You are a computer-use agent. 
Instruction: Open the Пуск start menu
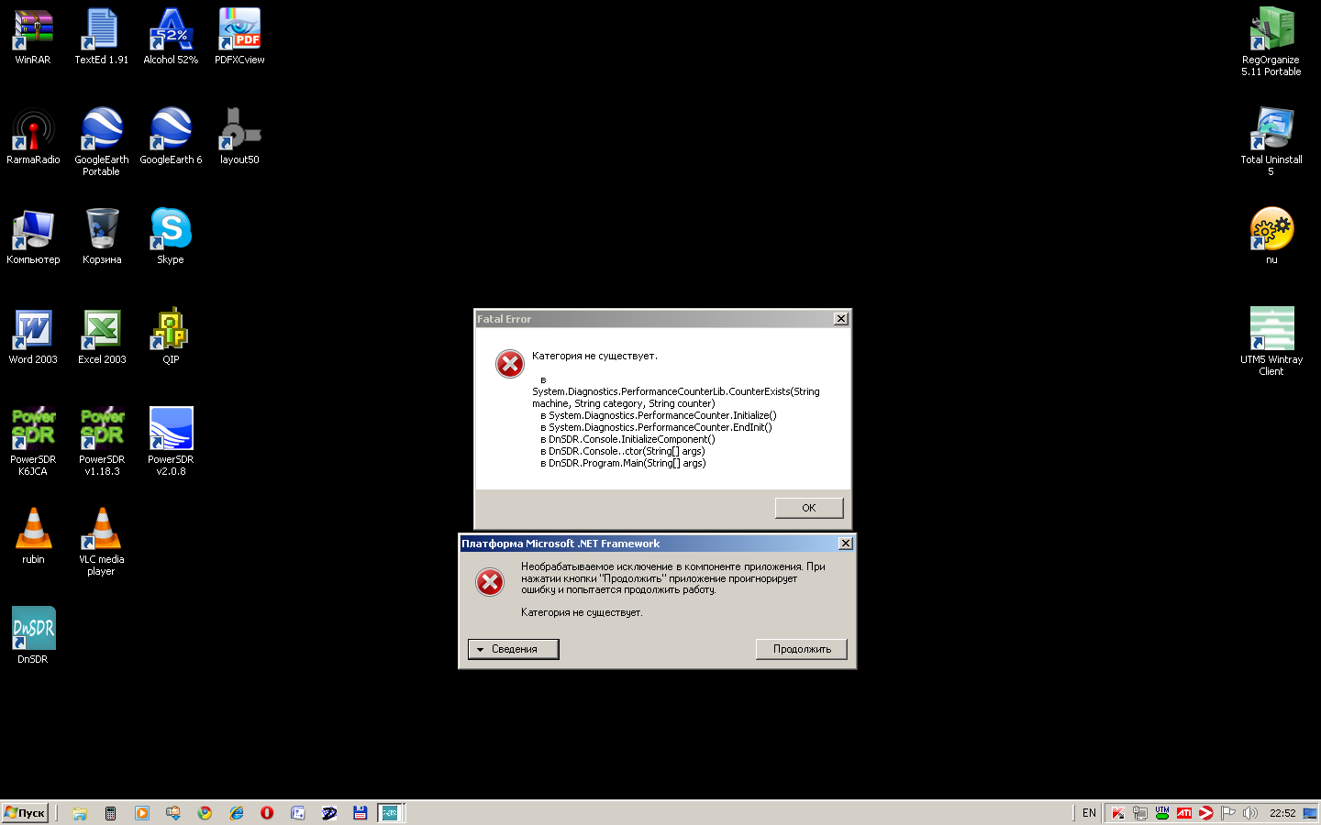click(x=25, y=813)
